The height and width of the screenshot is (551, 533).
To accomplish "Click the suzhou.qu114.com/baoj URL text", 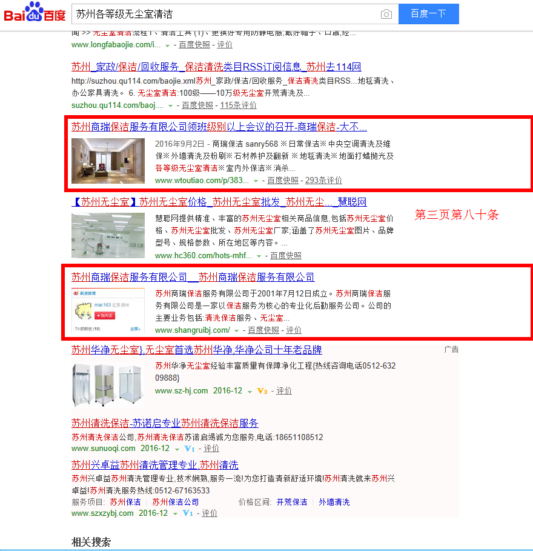I will (118, 105).
